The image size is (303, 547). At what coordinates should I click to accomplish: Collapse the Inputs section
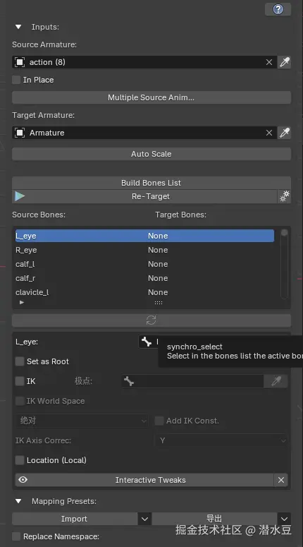pyautogui.click(x=18, y=27)
